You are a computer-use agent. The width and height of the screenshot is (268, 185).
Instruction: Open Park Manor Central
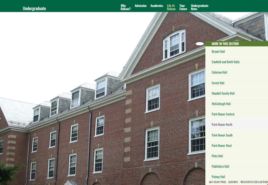[x=223, y=114]
